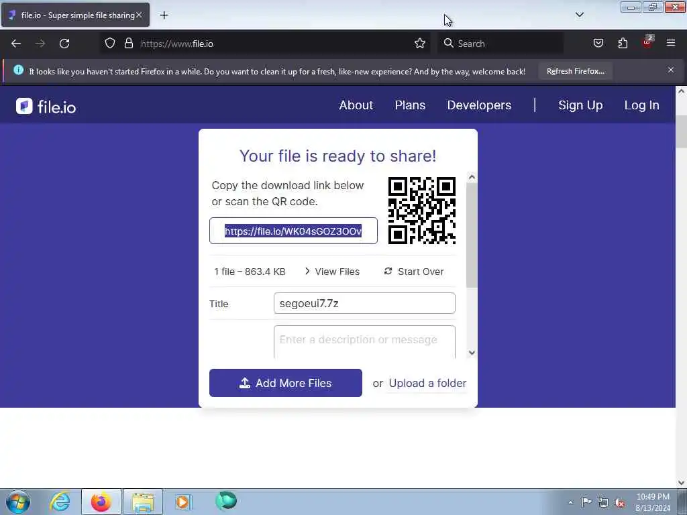Open the Plans page

pos(410,105)
